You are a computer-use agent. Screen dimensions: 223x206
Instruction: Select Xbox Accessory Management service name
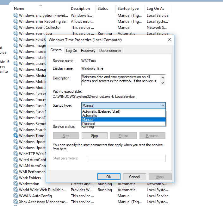(x=43, y=202)
